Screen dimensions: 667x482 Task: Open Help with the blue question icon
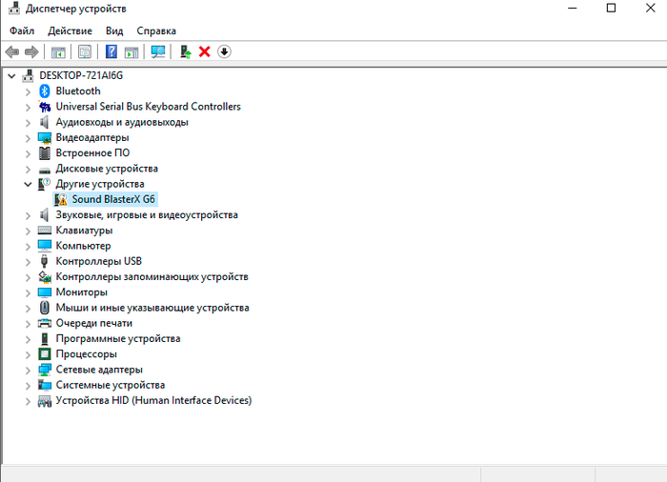pos(111,51)
